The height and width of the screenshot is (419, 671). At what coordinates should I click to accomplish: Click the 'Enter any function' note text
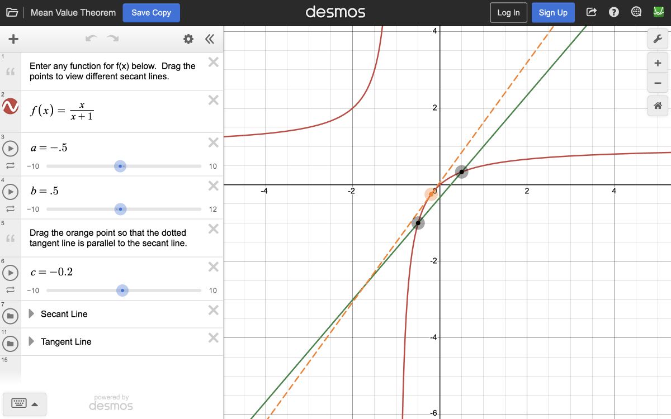(x=112, y=71)
